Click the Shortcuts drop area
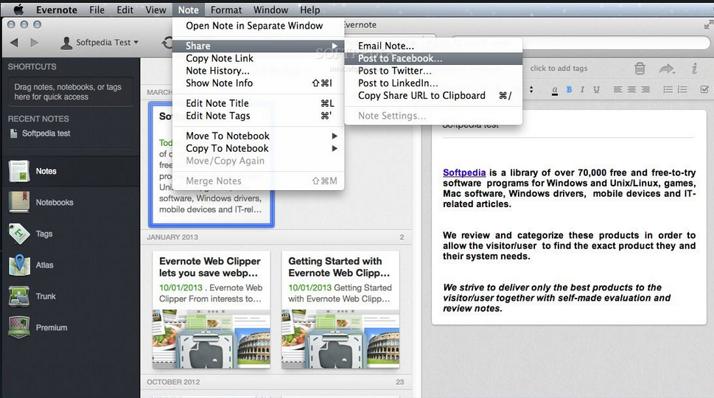Image resolution: width=714 pixels, height=398 pixels. pyautogui.click(x=71, y=92)
